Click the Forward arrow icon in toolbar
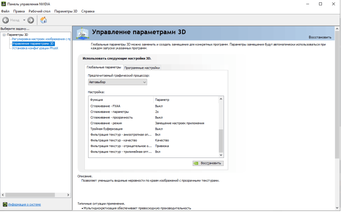342x213 pixels. click(x=31, y=20)
